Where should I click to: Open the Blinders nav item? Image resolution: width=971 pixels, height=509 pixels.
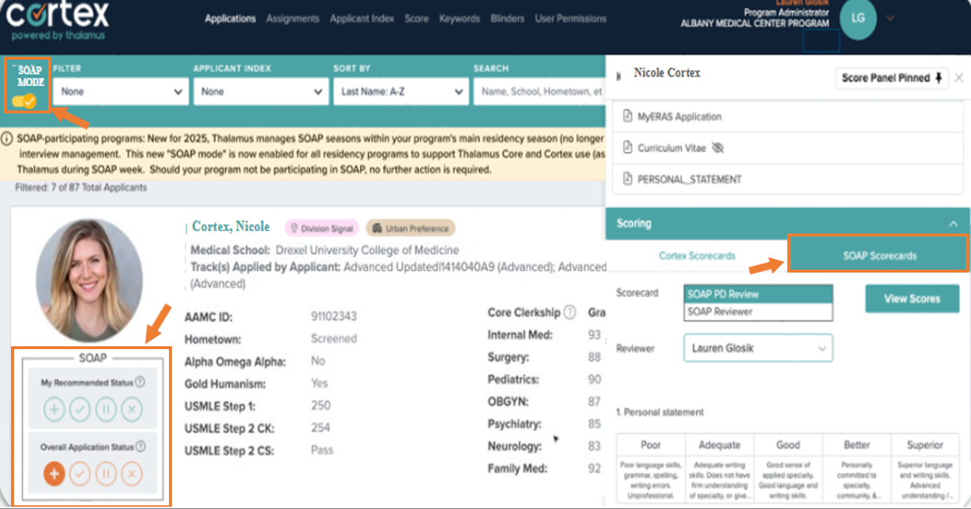508,18
